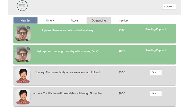Click Joji's avatar on the bananas bet
The height and width of the screenshot is (109, 190).
coord(23,33)
